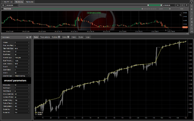Click the date range right slider handle
This screenshot has width=194, height=121.
pyautogui.click(x=161, y=5)
